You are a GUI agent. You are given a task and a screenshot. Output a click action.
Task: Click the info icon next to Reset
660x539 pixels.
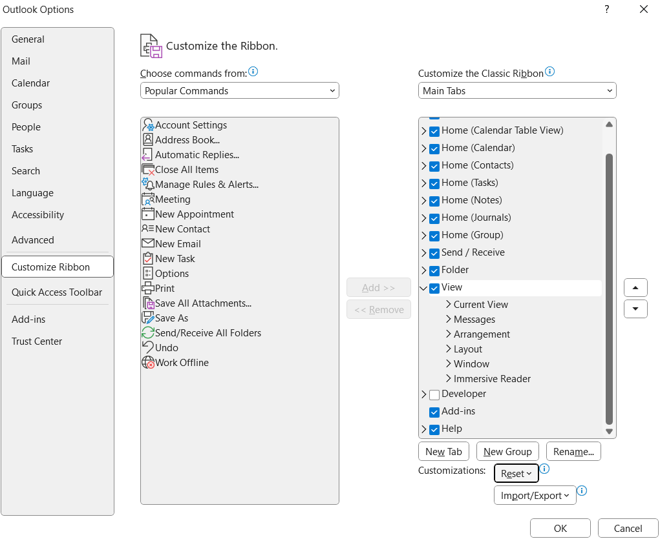pos(544,469)
